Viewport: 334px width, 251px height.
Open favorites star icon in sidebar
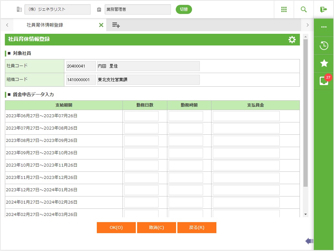324,63
